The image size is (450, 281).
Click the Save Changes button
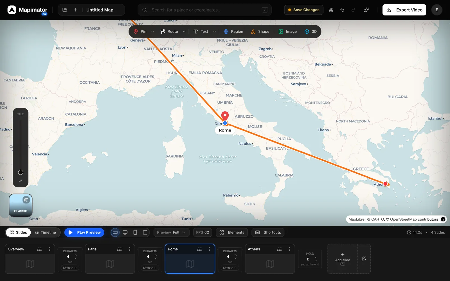pos(303,10)
